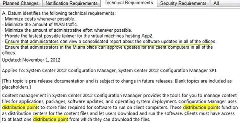This screenshot has width=240, height=123.
Task: Click the first highlighted 'distribution points' phrase
Action: click(x=20, y=108)
